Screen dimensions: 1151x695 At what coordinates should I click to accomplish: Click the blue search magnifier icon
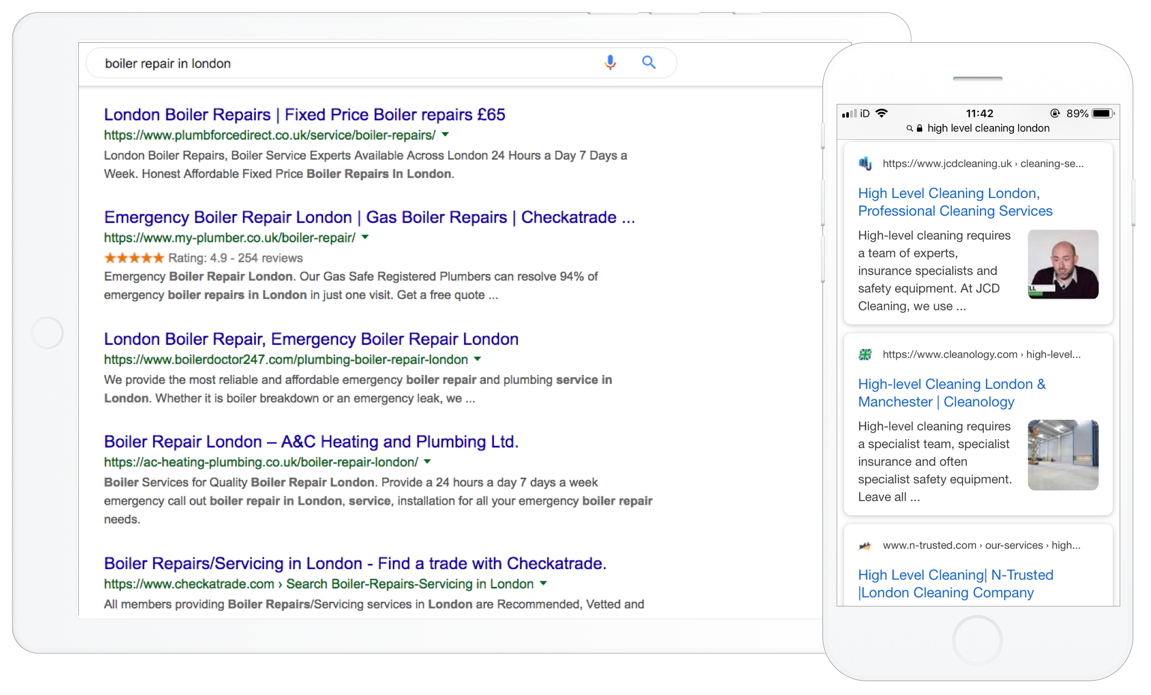[649, 62]
